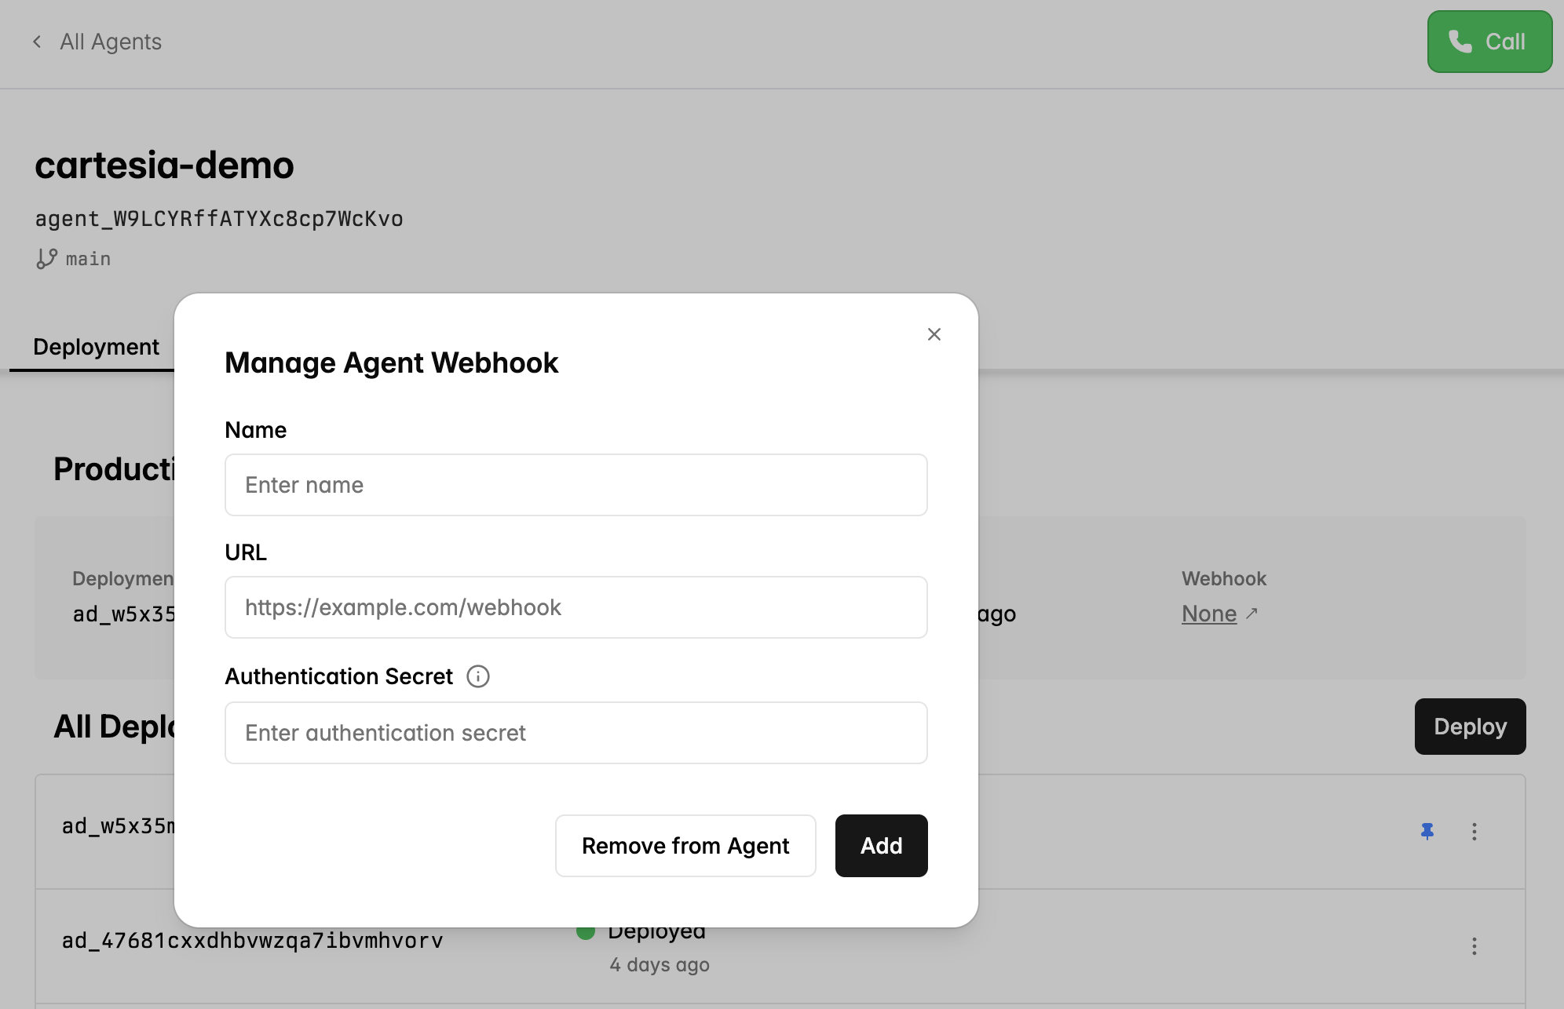Open webhook details via the external link arrow

tap(1252, 613)
